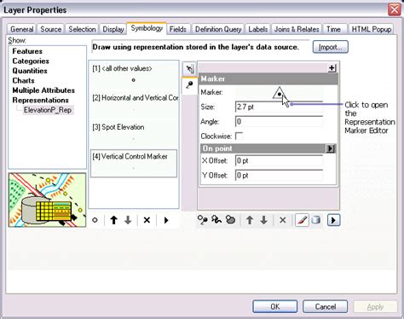Delete the representation rule with the black X
The height and width of the screenshot is (319, 404).
point(147,220)
